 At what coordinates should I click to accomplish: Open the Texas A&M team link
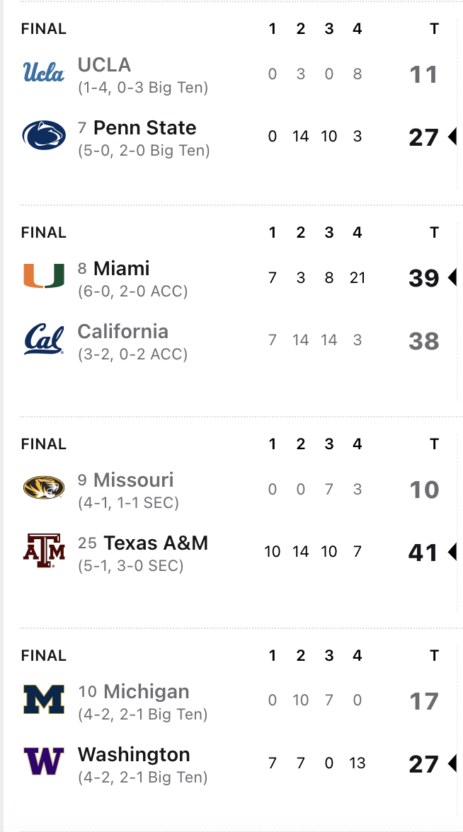(156, 543)
